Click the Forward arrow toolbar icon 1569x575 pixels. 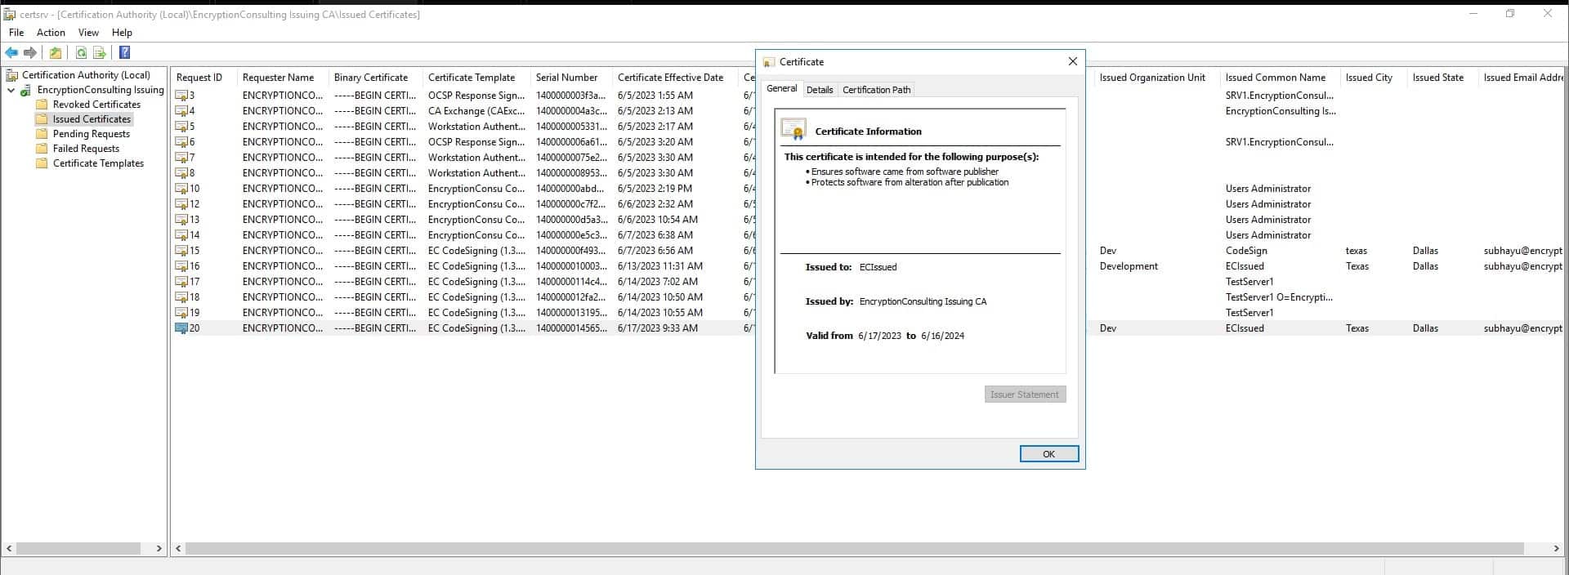click(30, 53)
